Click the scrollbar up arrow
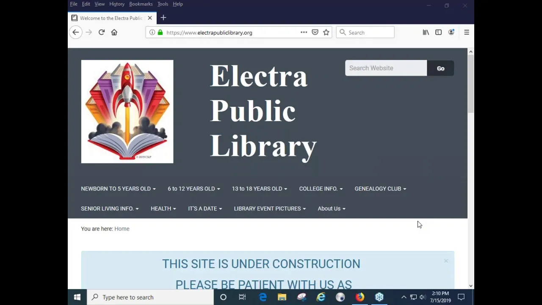 [x=470, y=51]
